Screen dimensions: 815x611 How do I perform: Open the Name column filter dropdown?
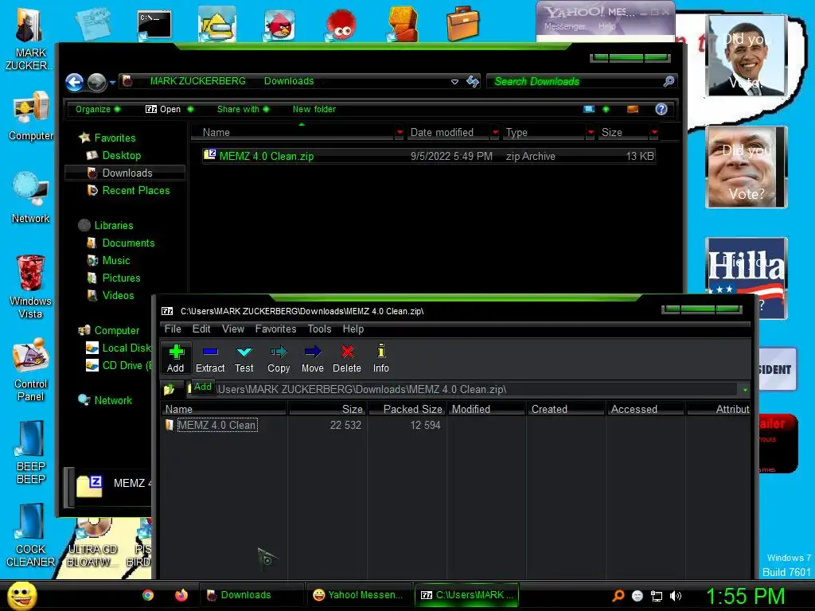[x=400, y=133]
